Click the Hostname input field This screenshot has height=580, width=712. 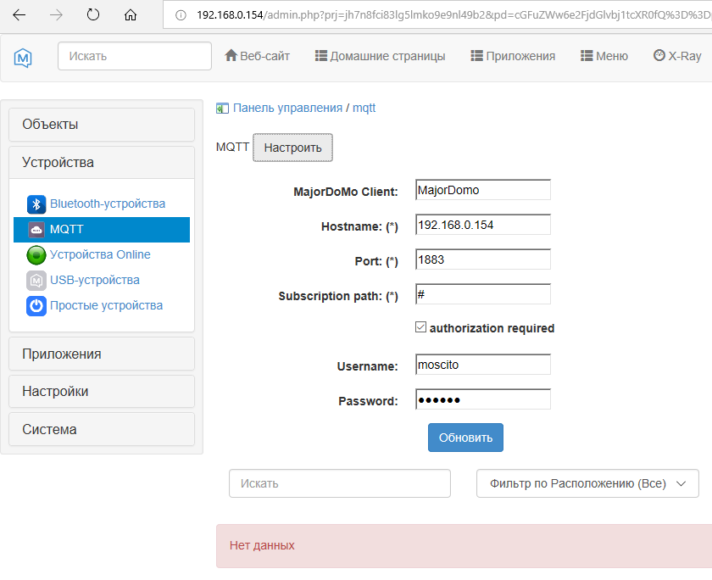483,225
